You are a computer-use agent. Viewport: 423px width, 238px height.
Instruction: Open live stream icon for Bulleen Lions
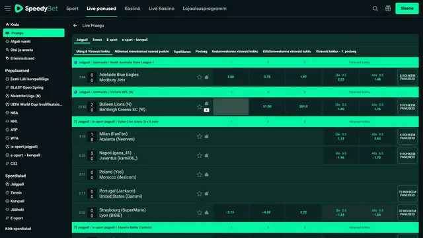[x=207, y=110]
